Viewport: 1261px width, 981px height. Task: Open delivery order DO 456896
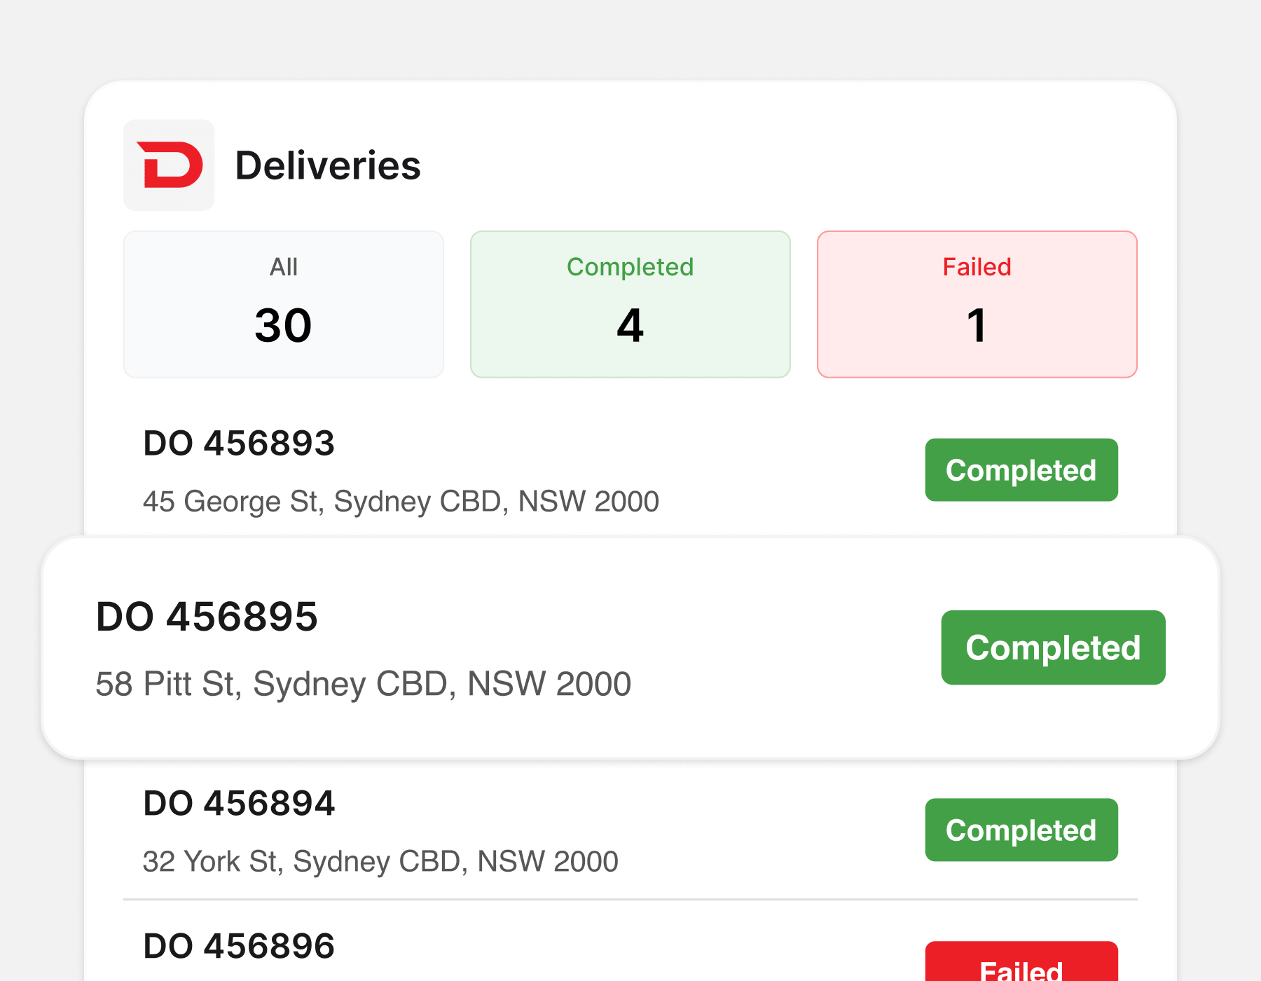[239, 946]
